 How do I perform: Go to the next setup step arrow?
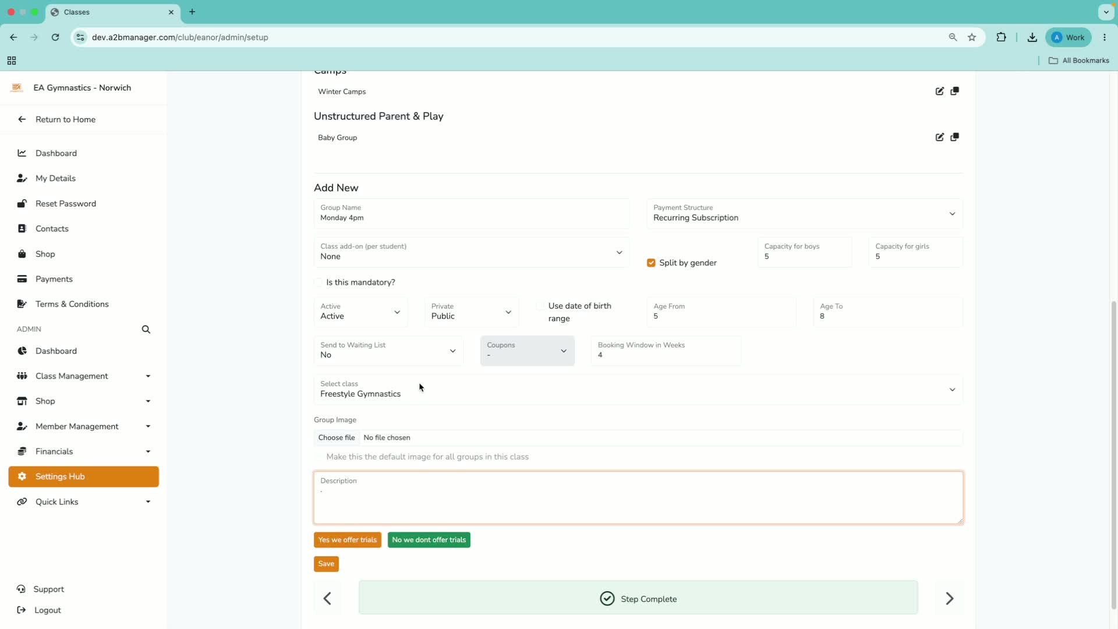949,598
